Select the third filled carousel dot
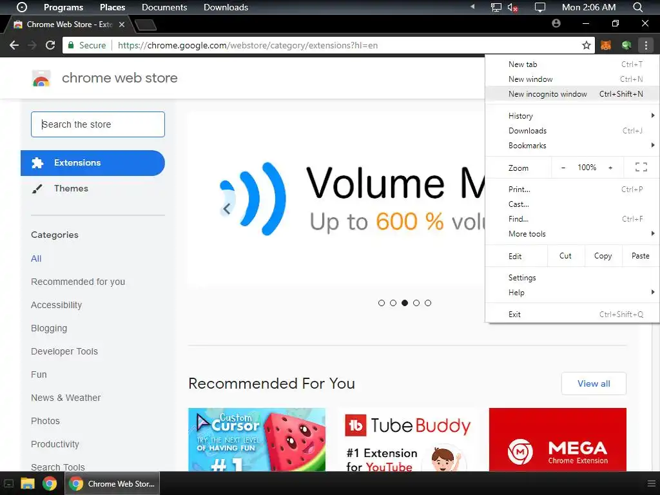 point(405,303)
